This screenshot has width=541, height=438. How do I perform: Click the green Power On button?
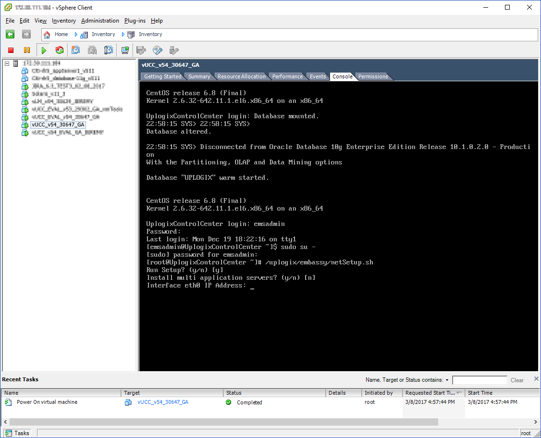pos(44,50)
